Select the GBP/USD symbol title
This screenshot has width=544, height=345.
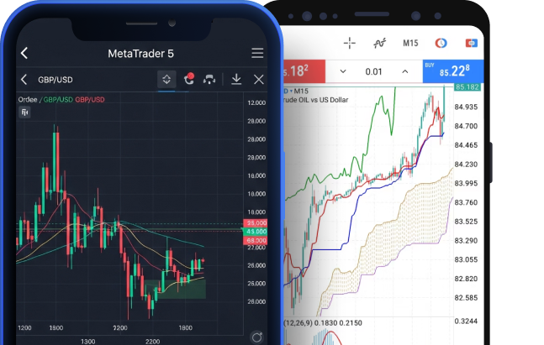point(55,80)
